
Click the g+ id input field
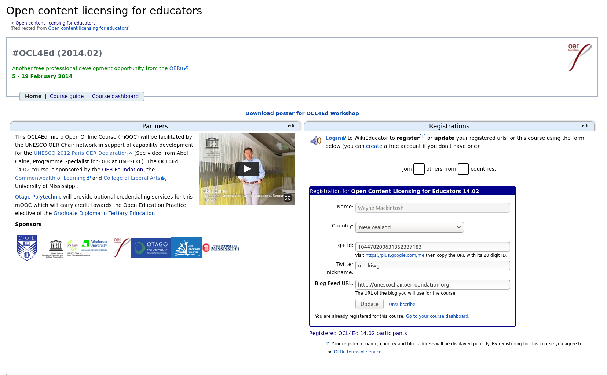tap(432, 247)
